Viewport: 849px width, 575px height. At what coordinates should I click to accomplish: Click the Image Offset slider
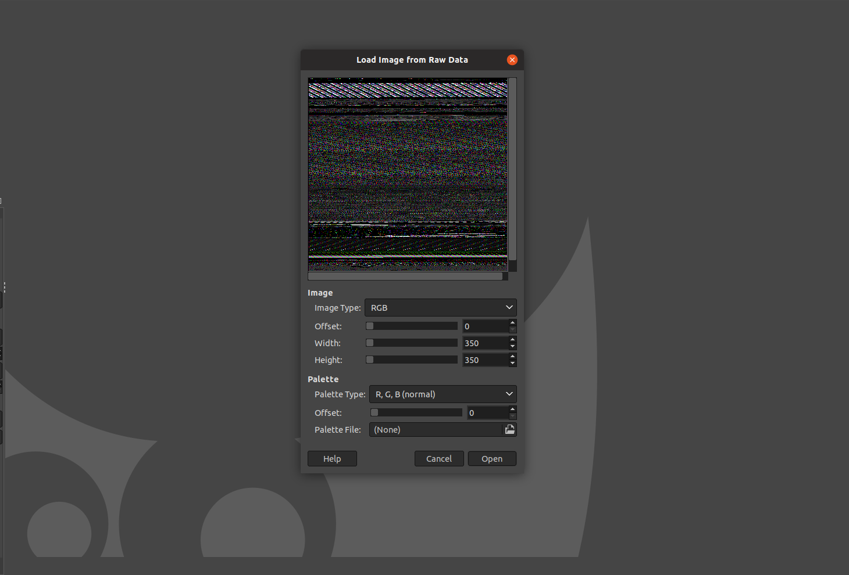412,326
